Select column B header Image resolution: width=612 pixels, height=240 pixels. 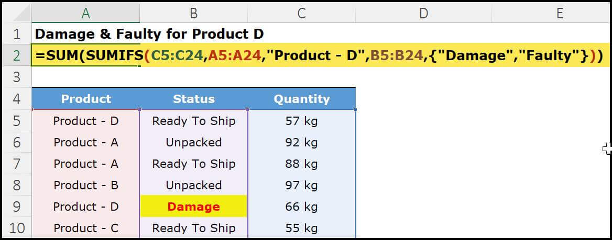(193, 14)
